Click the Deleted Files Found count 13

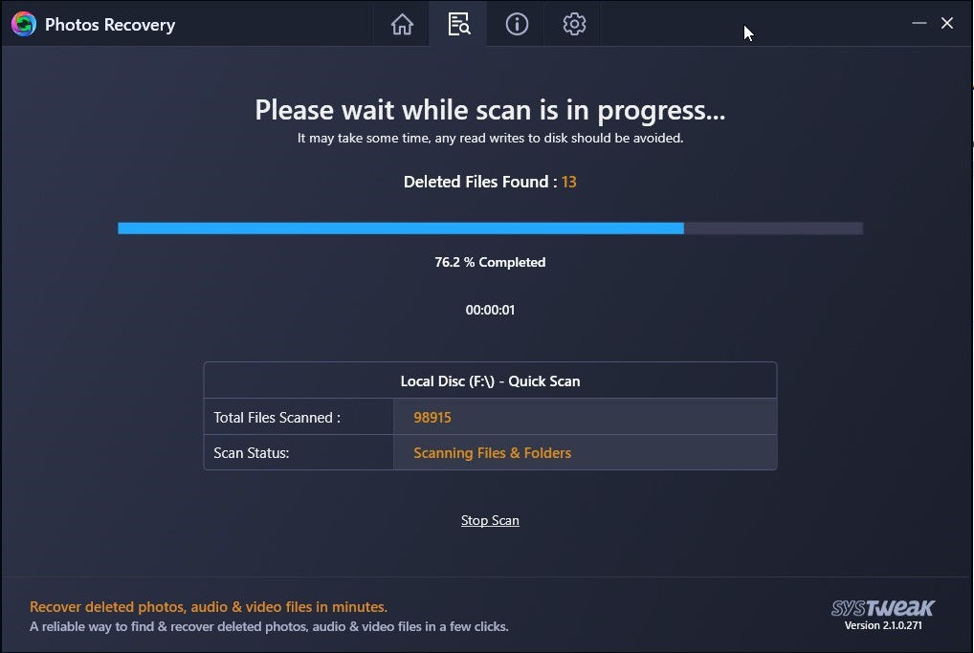pos(569,182)
